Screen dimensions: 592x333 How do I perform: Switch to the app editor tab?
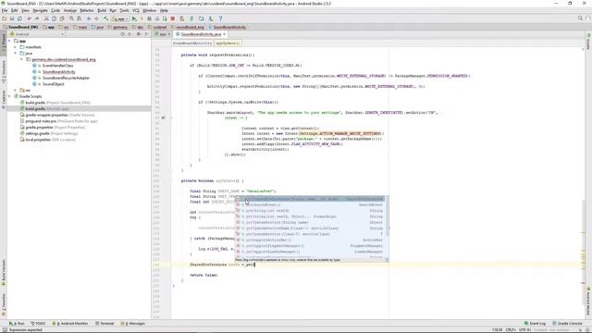[x=163, y=34]
